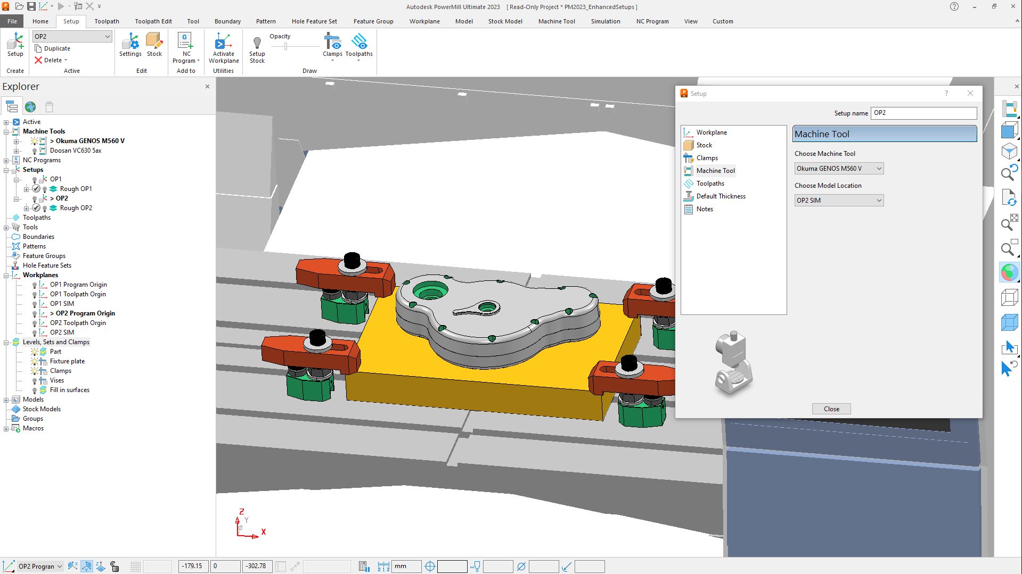The height and width of the screenshot is (574, 1022).
Task: Click the Settings icon in the Edit group
Action: 130,43
